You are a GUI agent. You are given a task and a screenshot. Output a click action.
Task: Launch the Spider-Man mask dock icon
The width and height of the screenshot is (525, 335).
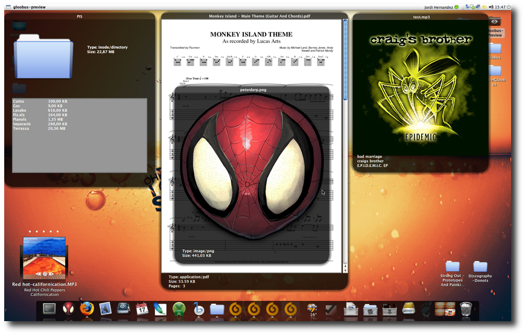(x=68, y=308)
